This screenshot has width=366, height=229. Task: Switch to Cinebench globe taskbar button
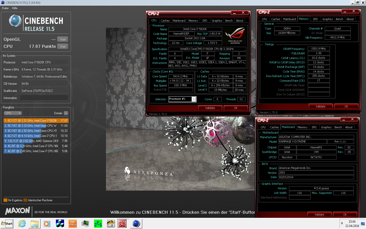pos(136,224)
